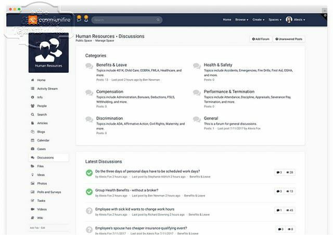This screenshot has width=333, height=235.
Task: Click the Discrimination speech bubble icon
Action: 89,119
